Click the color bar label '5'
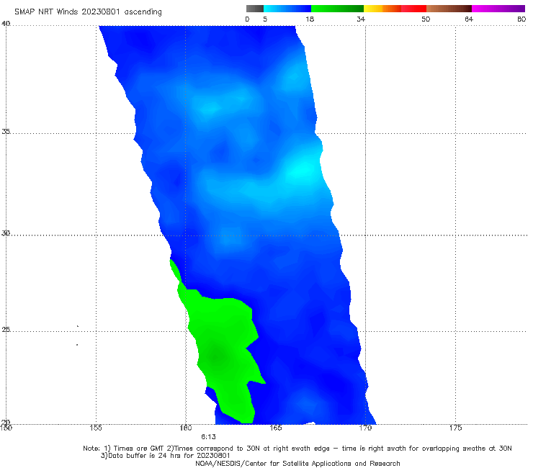Viewport: 533px width, 468px height. 265,19
